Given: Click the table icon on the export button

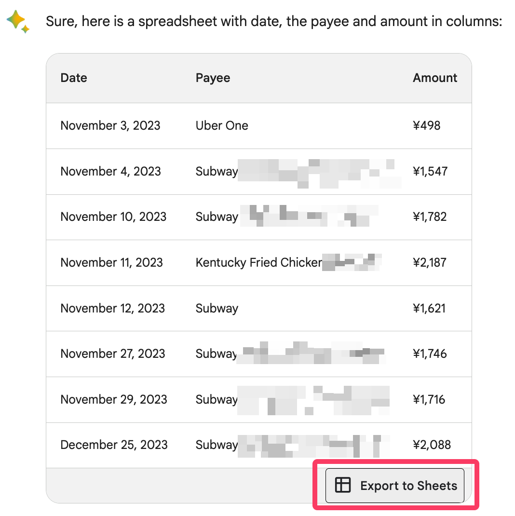Looking at the screenshot, I should pyautogui.click(x=343, y=485).
